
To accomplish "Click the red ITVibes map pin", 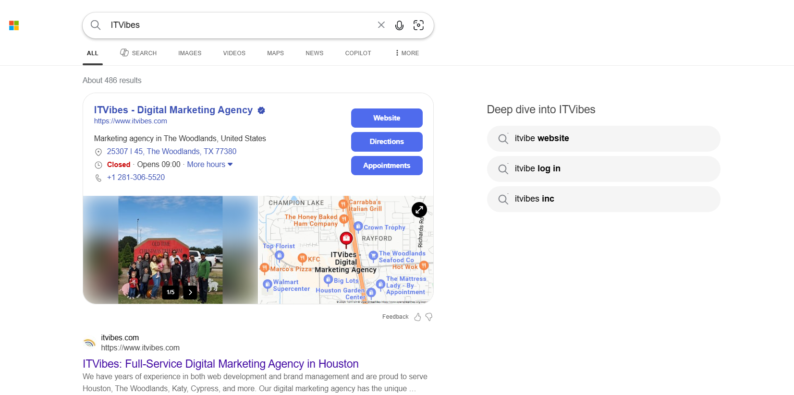I will click(x=346, y=238).
